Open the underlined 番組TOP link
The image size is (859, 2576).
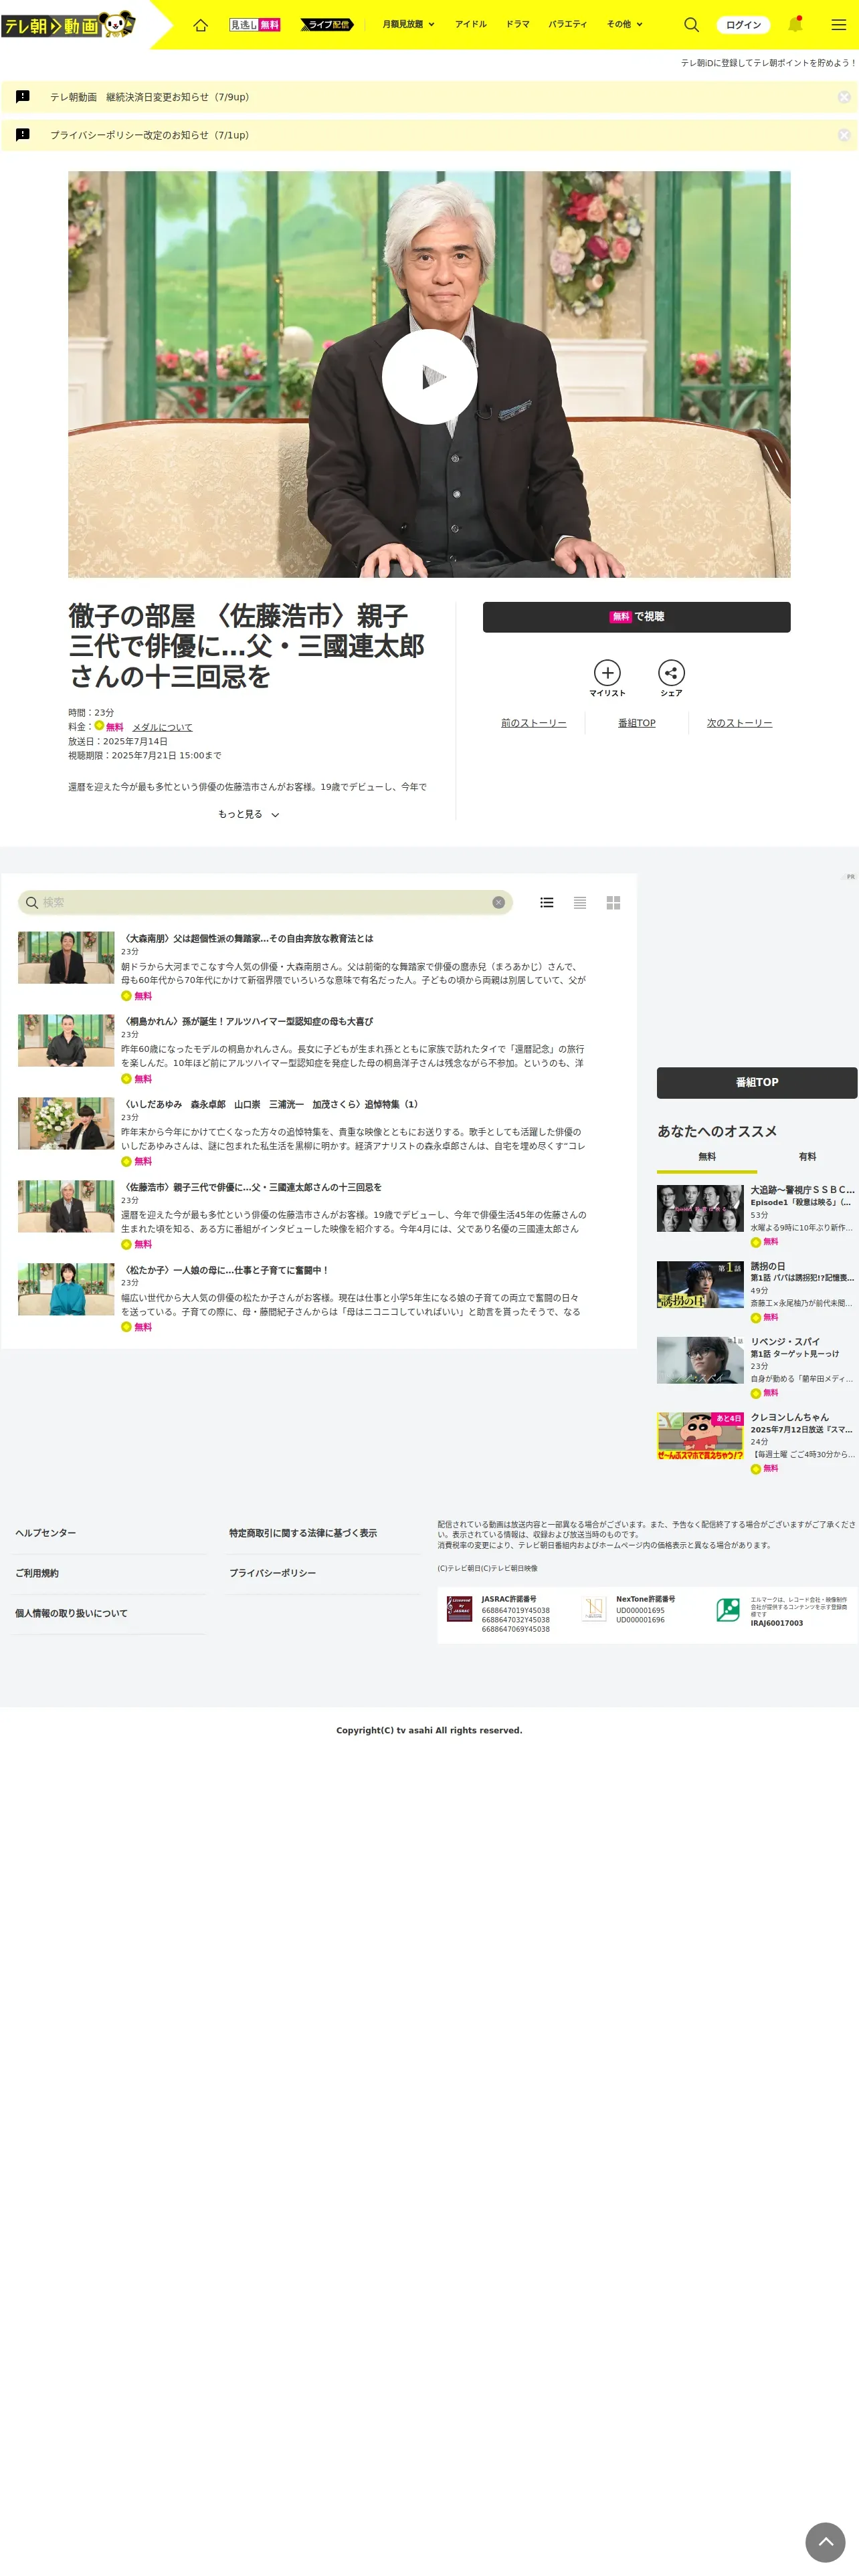636,723
